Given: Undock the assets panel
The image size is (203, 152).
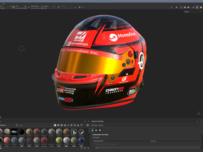Looking at the screenshot, I should pyautogui.click(x=85, y=121).
